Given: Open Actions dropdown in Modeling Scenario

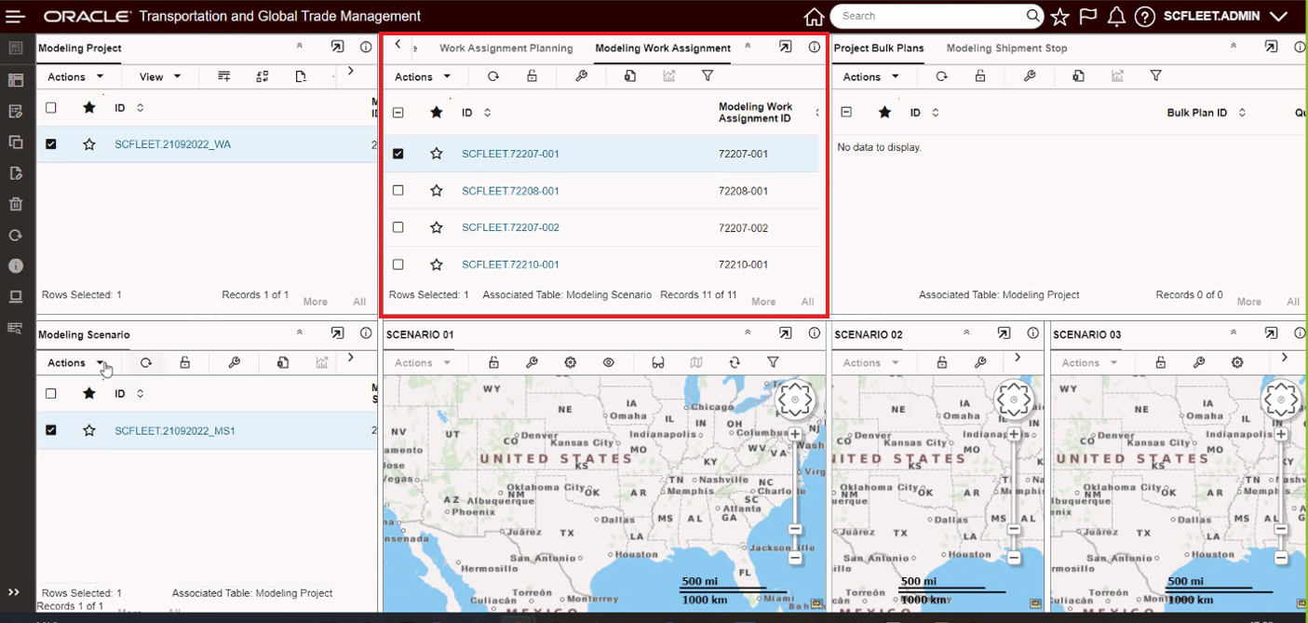Looking at the screenshot, I should pos(75,363).
